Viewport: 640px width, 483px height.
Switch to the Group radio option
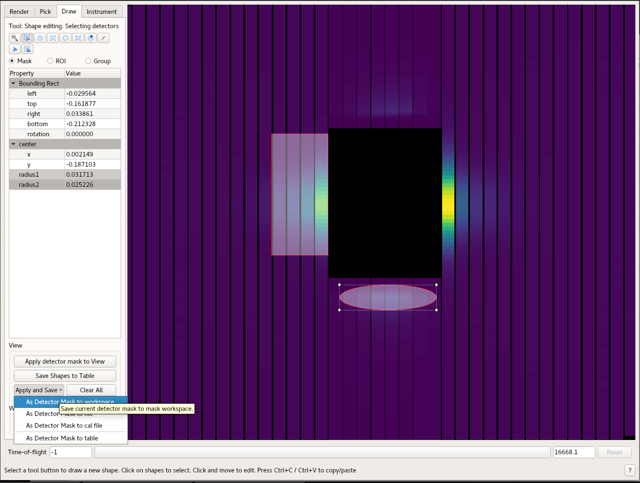(x=88, y=61)
